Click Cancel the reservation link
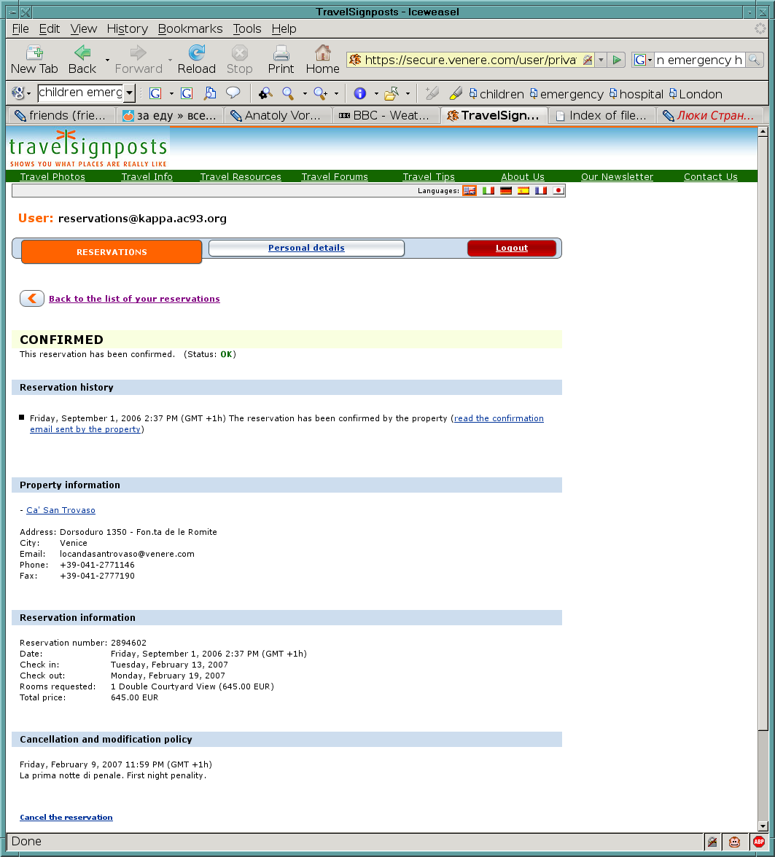This screenshot has width=775, height=857. [66, 817]
